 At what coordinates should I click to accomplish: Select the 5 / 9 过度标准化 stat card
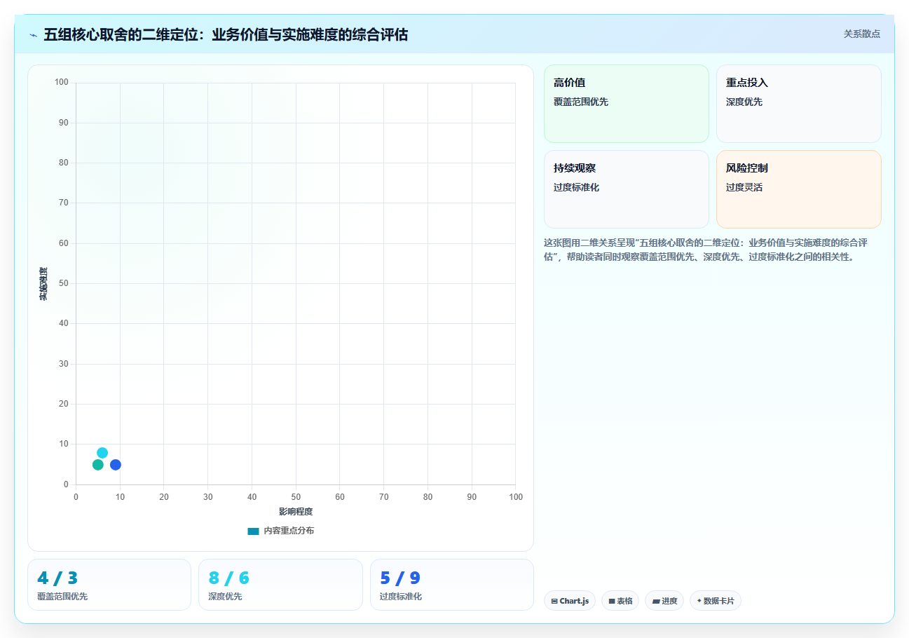(452, 585)
